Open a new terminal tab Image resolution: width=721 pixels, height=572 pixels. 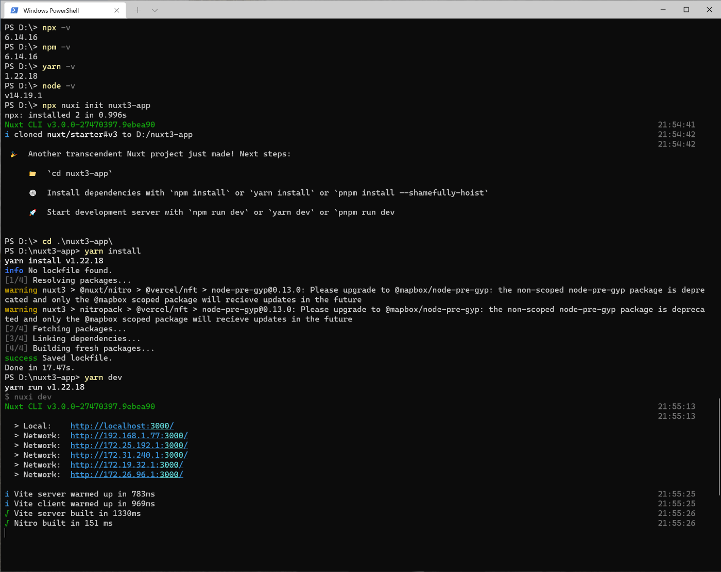click(138, 10)
